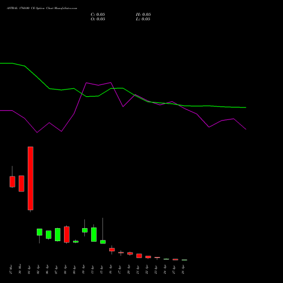
Task: Select the low value L: 0.05
Action: [143, 19]
